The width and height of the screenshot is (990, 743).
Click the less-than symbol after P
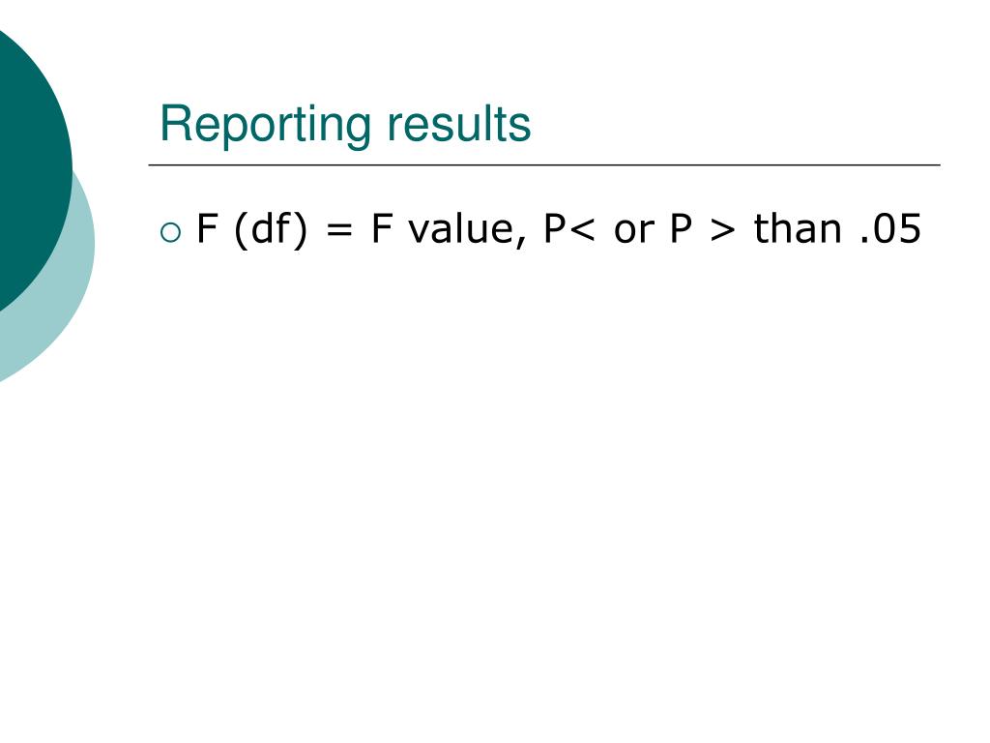581,229
